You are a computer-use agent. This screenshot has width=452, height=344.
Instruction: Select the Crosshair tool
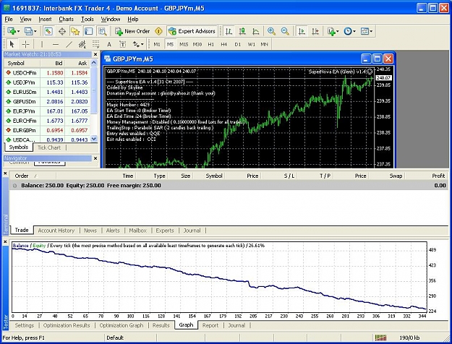click(25, 44)
